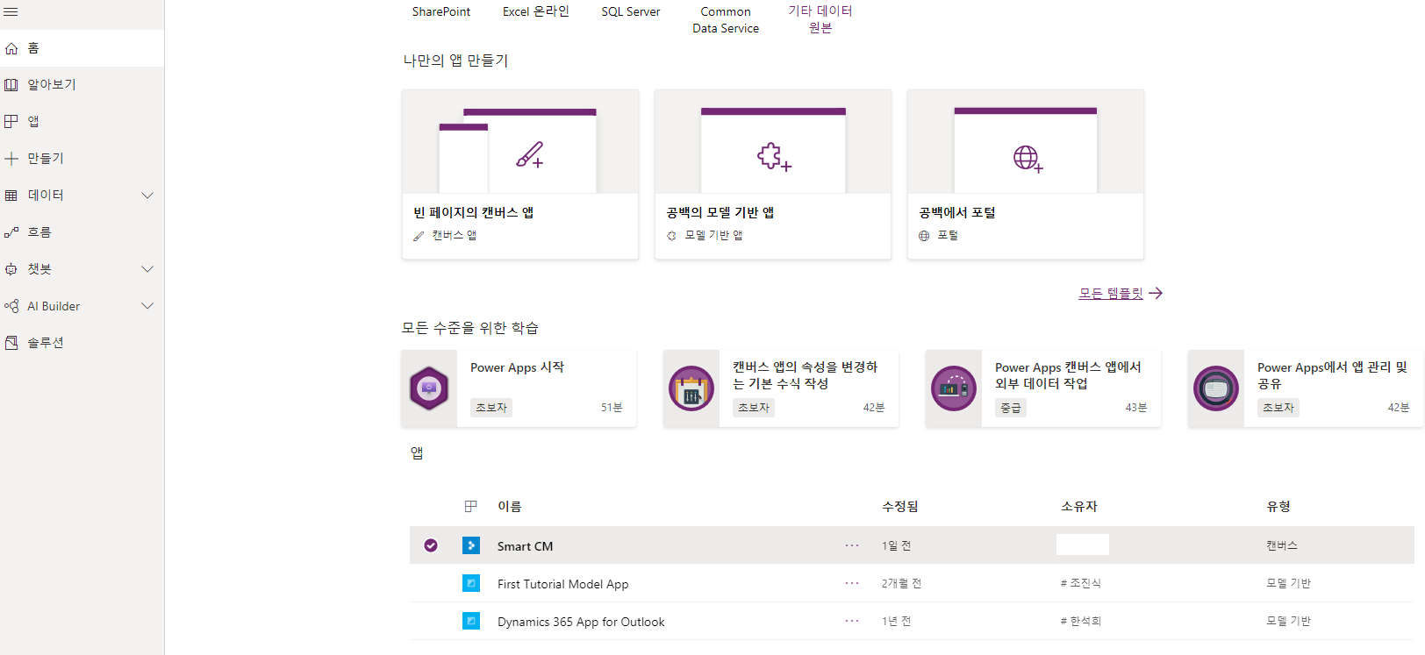Click the portal globe-plus icon
The height and width of the screenshot is (655, 1425).
click(x=1028, y=159)
